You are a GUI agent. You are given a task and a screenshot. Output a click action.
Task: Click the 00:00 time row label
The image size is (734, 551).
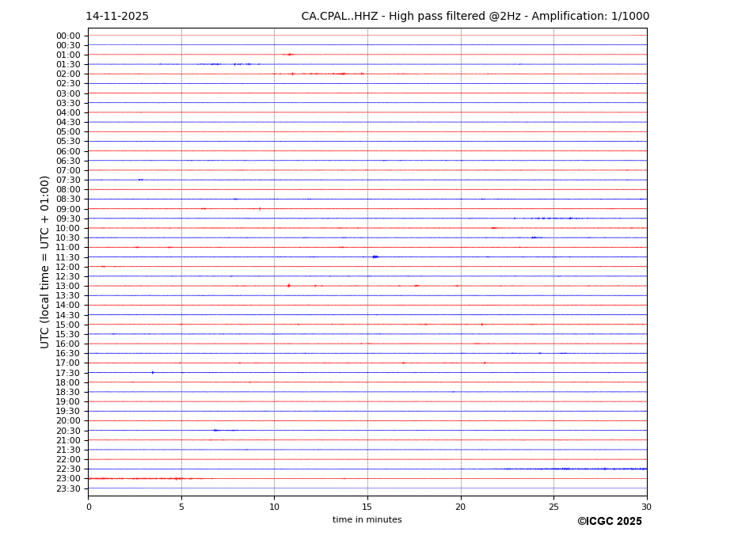click(68, 36)
